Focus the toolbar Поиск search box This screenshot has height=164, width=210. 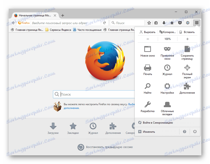[x=127, y=23]
